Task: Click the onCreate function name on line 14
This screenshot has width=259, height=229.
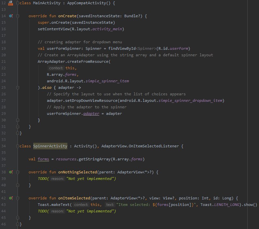Action: click(x=67, y=16)
